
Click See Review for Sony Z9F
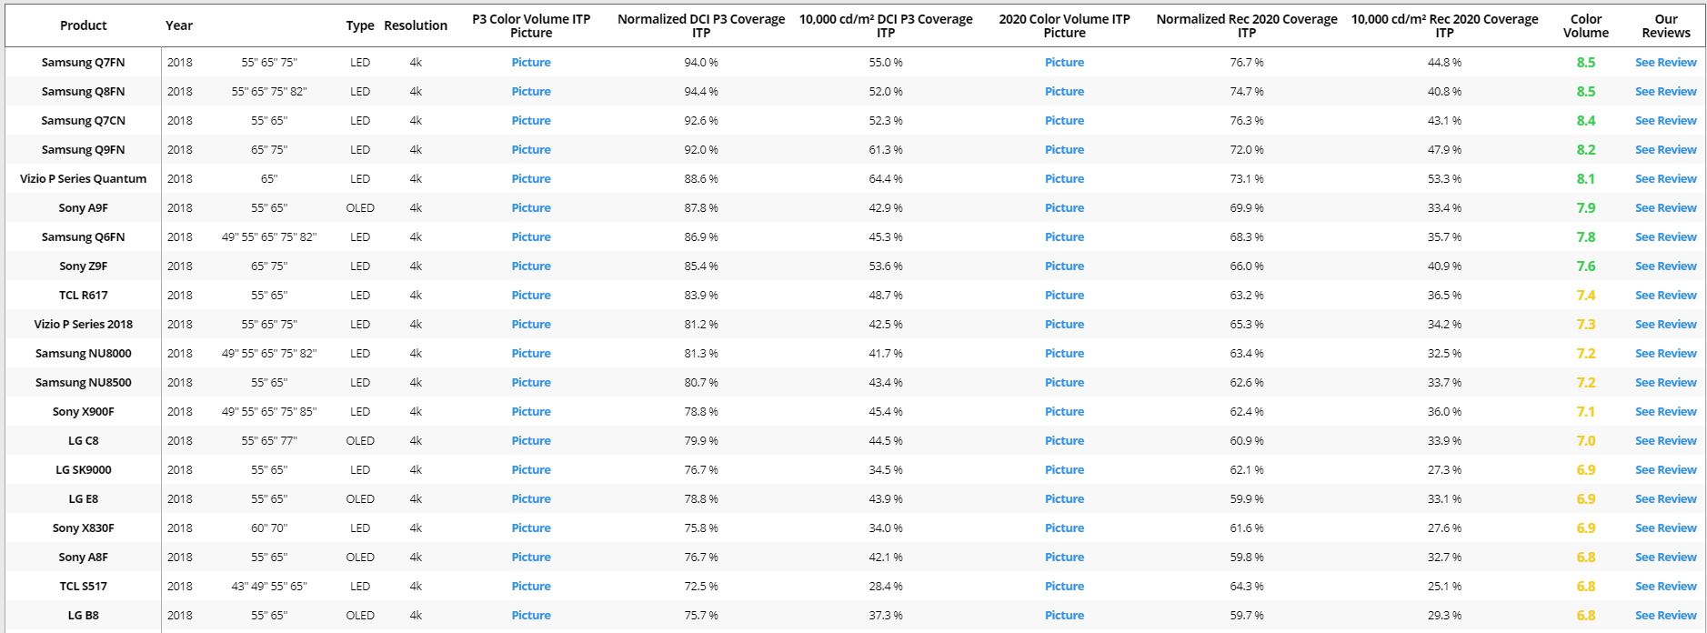(x=1665, y=266)
